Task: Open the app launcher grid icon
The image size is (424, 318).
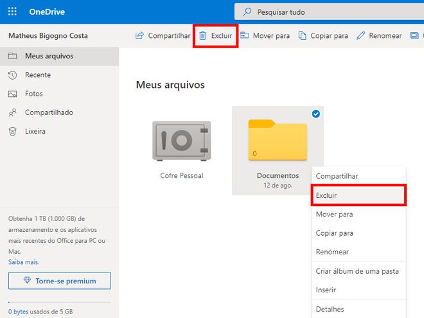Action: coord(12,12)
